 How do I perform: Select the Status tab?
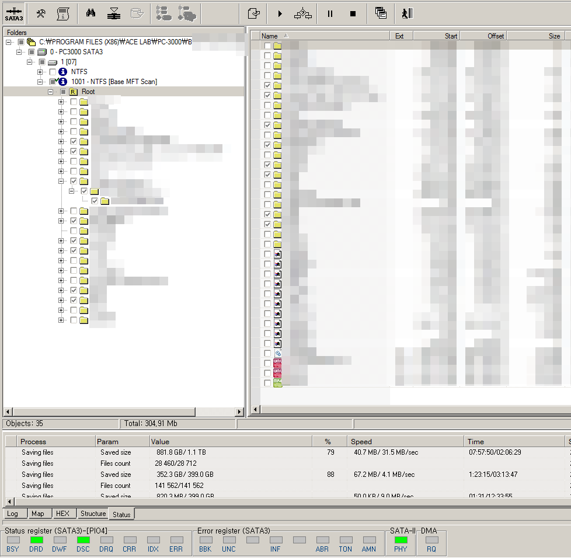coord(121,514)
